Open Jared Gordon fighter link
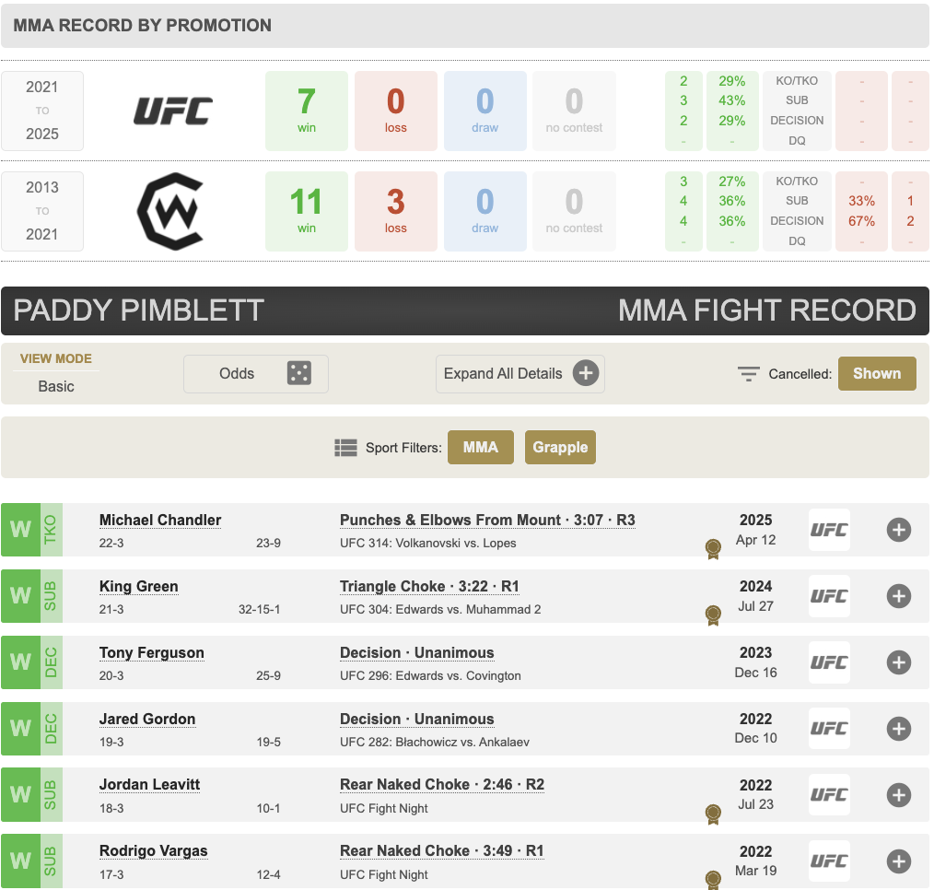Image resolution: width=934 pixels, height=890 pixels. pos(147,719)
